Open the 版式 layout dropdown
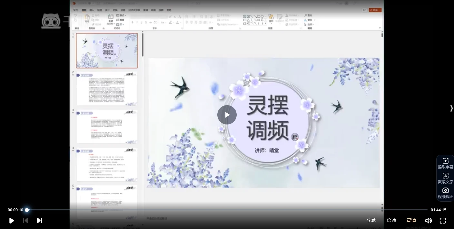Viewport: 454px width, 229px height. click(x=121, y=15)
